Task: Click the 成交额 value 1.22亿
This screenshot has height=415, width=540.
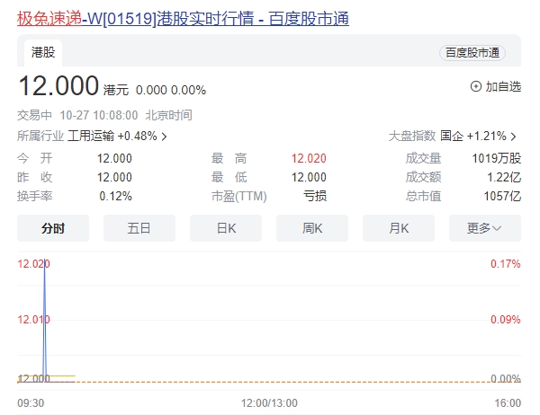Action: (x=504, y=178)
